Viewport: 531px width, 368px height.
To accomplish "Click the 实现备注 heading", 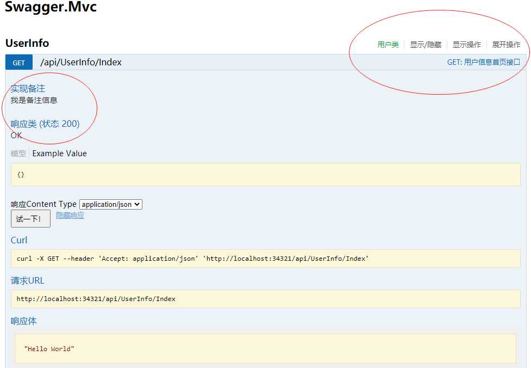I will (28, 89).
